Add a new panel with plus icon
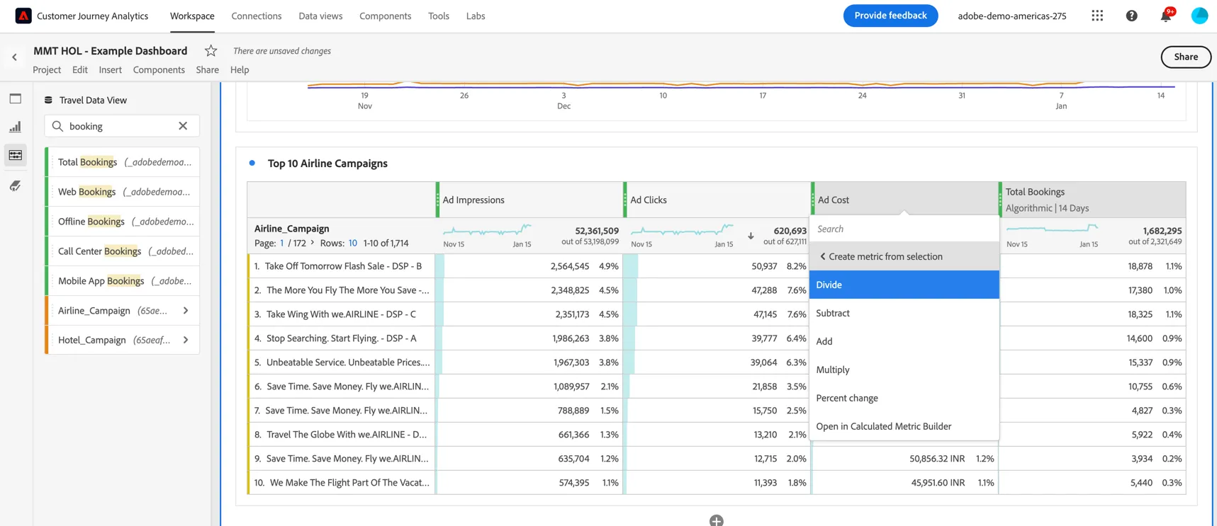This screenshot has height=526, width=1217. click(x=716, y=520)
